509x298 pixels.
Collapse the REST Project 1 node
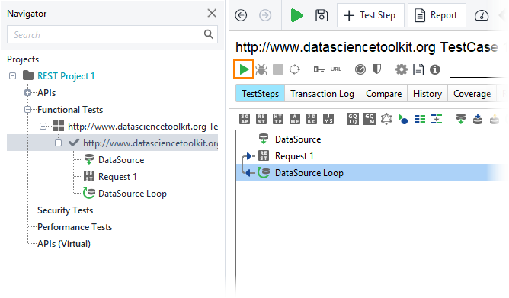(13, 76)
